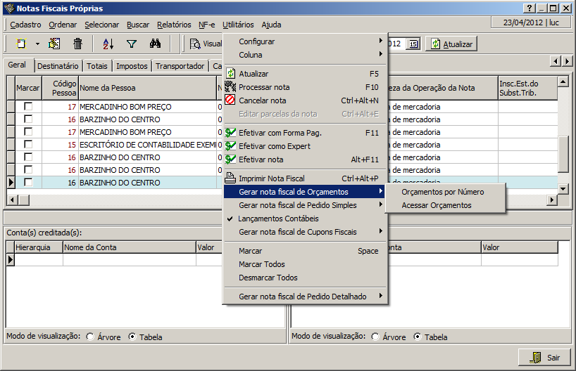This screenshot has width=576, height=371.
Task: Open dropdown arrow beside new record icon
Action: (37, 44)
